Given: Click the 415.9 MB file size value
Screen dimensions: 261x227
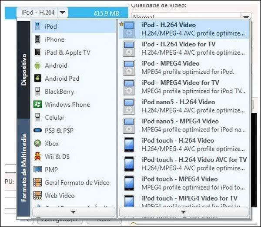Looking at the screenshot, I should point(107,13).
